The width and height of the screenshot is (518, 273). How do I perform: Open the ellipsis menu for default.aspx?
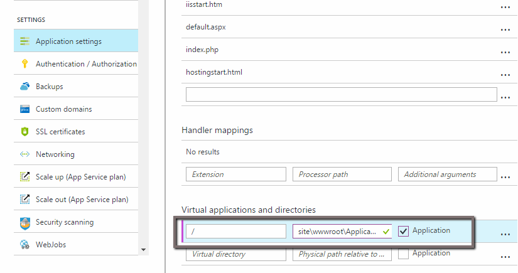point(505,29)
